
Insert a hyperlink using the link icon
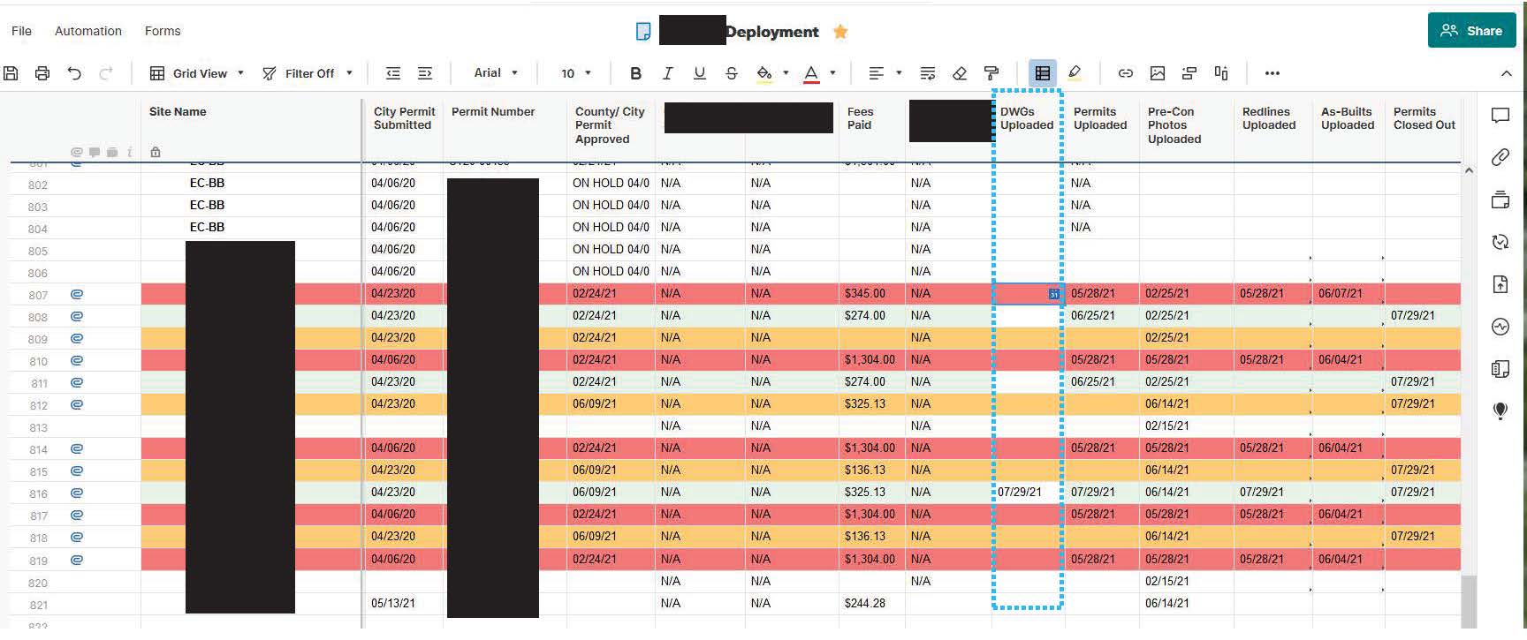1125,73
